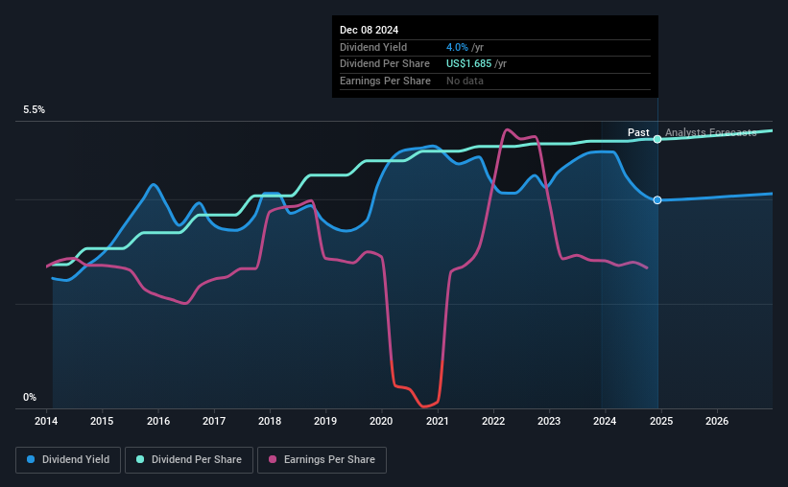Select the Dividend Yield marker at Dec 2024
This screenshot has height=487, width=788.
click(657, 199)
